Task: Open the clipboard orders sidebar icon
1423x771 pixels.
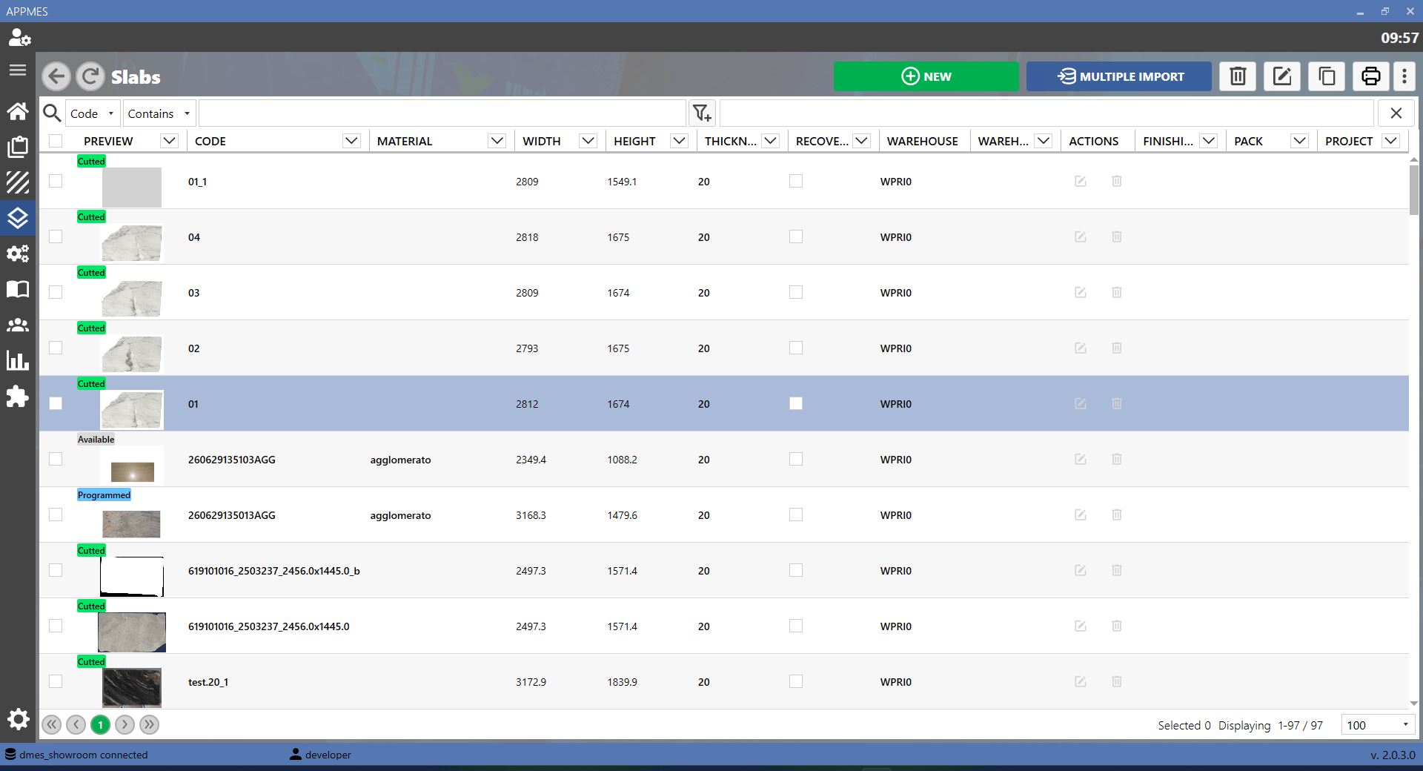Action: 18,147
